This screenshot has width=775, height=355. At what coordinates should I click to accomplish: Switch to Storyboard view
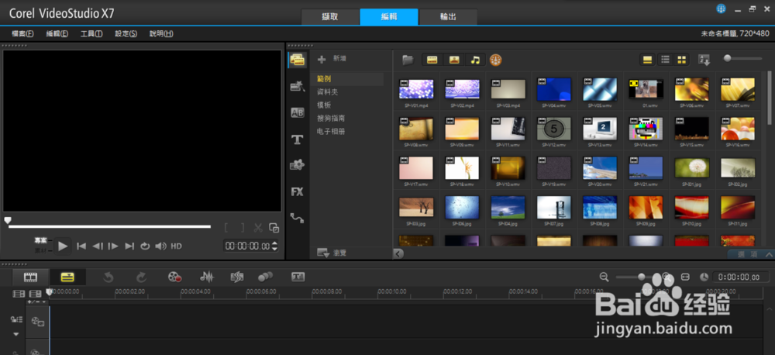(31, 277)
